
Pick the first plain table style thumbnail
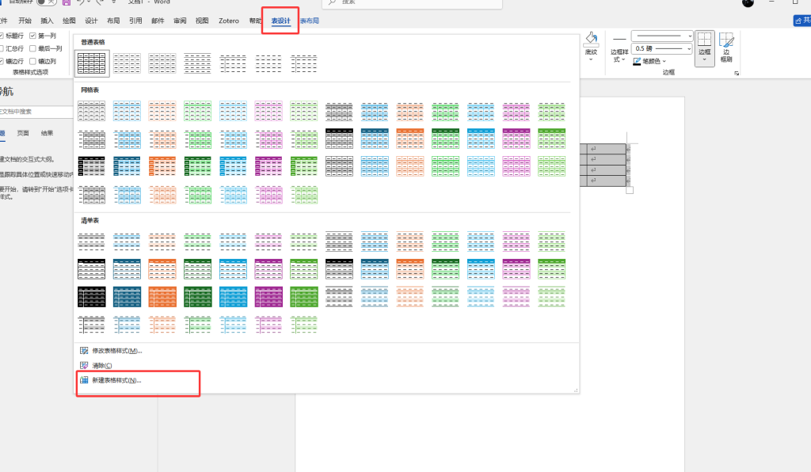[92, 63]
